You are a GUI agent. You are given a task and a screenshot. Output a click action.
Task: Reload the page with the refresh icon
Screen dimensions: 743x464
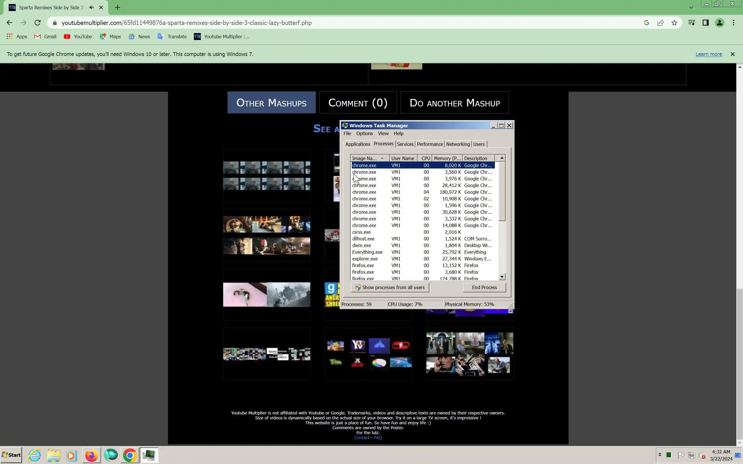[37, 23]
